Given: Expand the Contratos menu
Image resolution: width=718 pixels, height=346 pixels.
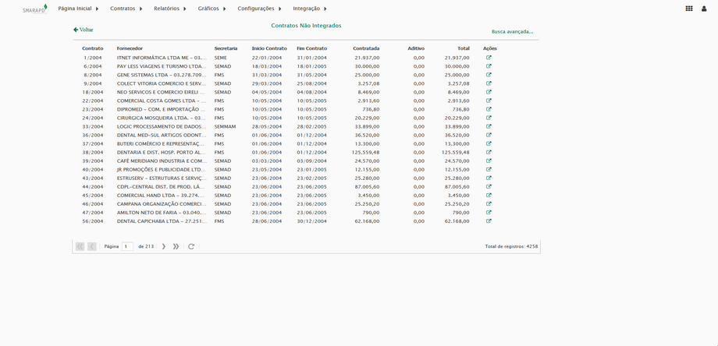Looking at the screenshot, I should pos(126,9).
